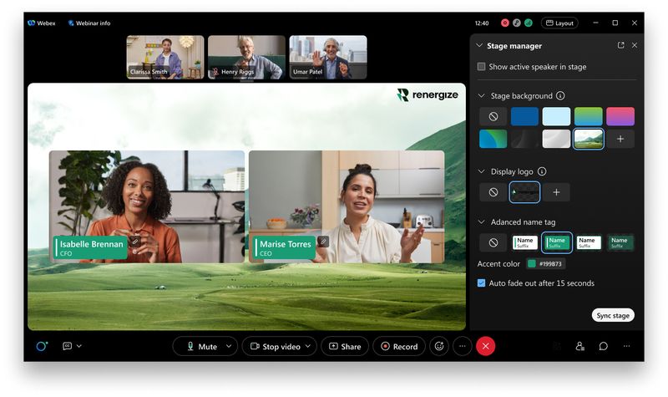The image size is (668, 397).
Task: Show Stage background info tooltip
Action: pyautogui.click(x=560, y=96)
